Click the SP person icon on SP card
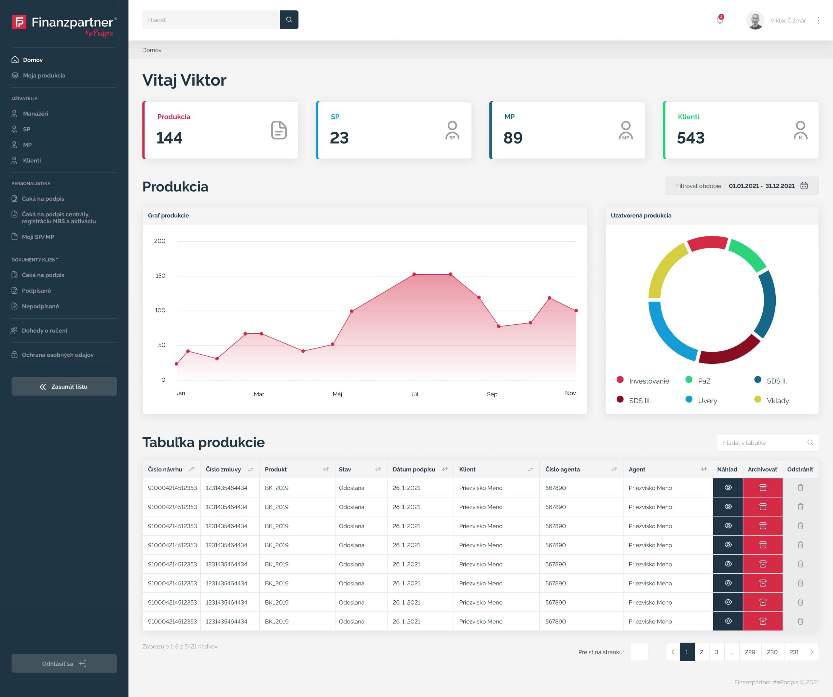This screenshot has width=833, height=697. click(x=452, y=130)
